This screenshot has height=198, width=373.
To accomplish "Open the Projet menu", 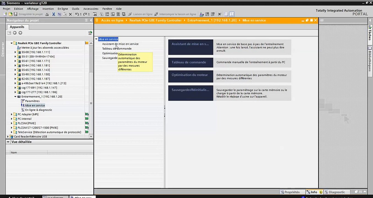I will (x=6, y=9).
